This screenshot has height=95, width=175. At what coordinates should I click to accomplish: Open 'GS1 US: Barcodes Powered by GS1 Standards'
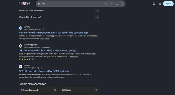coord(44,71)
